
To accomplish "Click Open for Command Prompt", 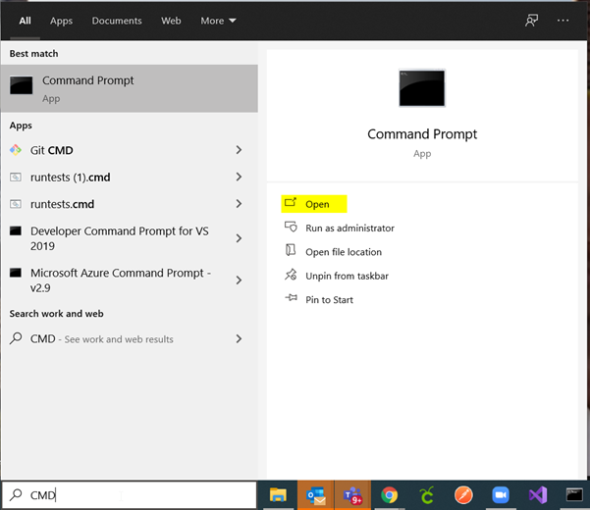I will 316,204.
